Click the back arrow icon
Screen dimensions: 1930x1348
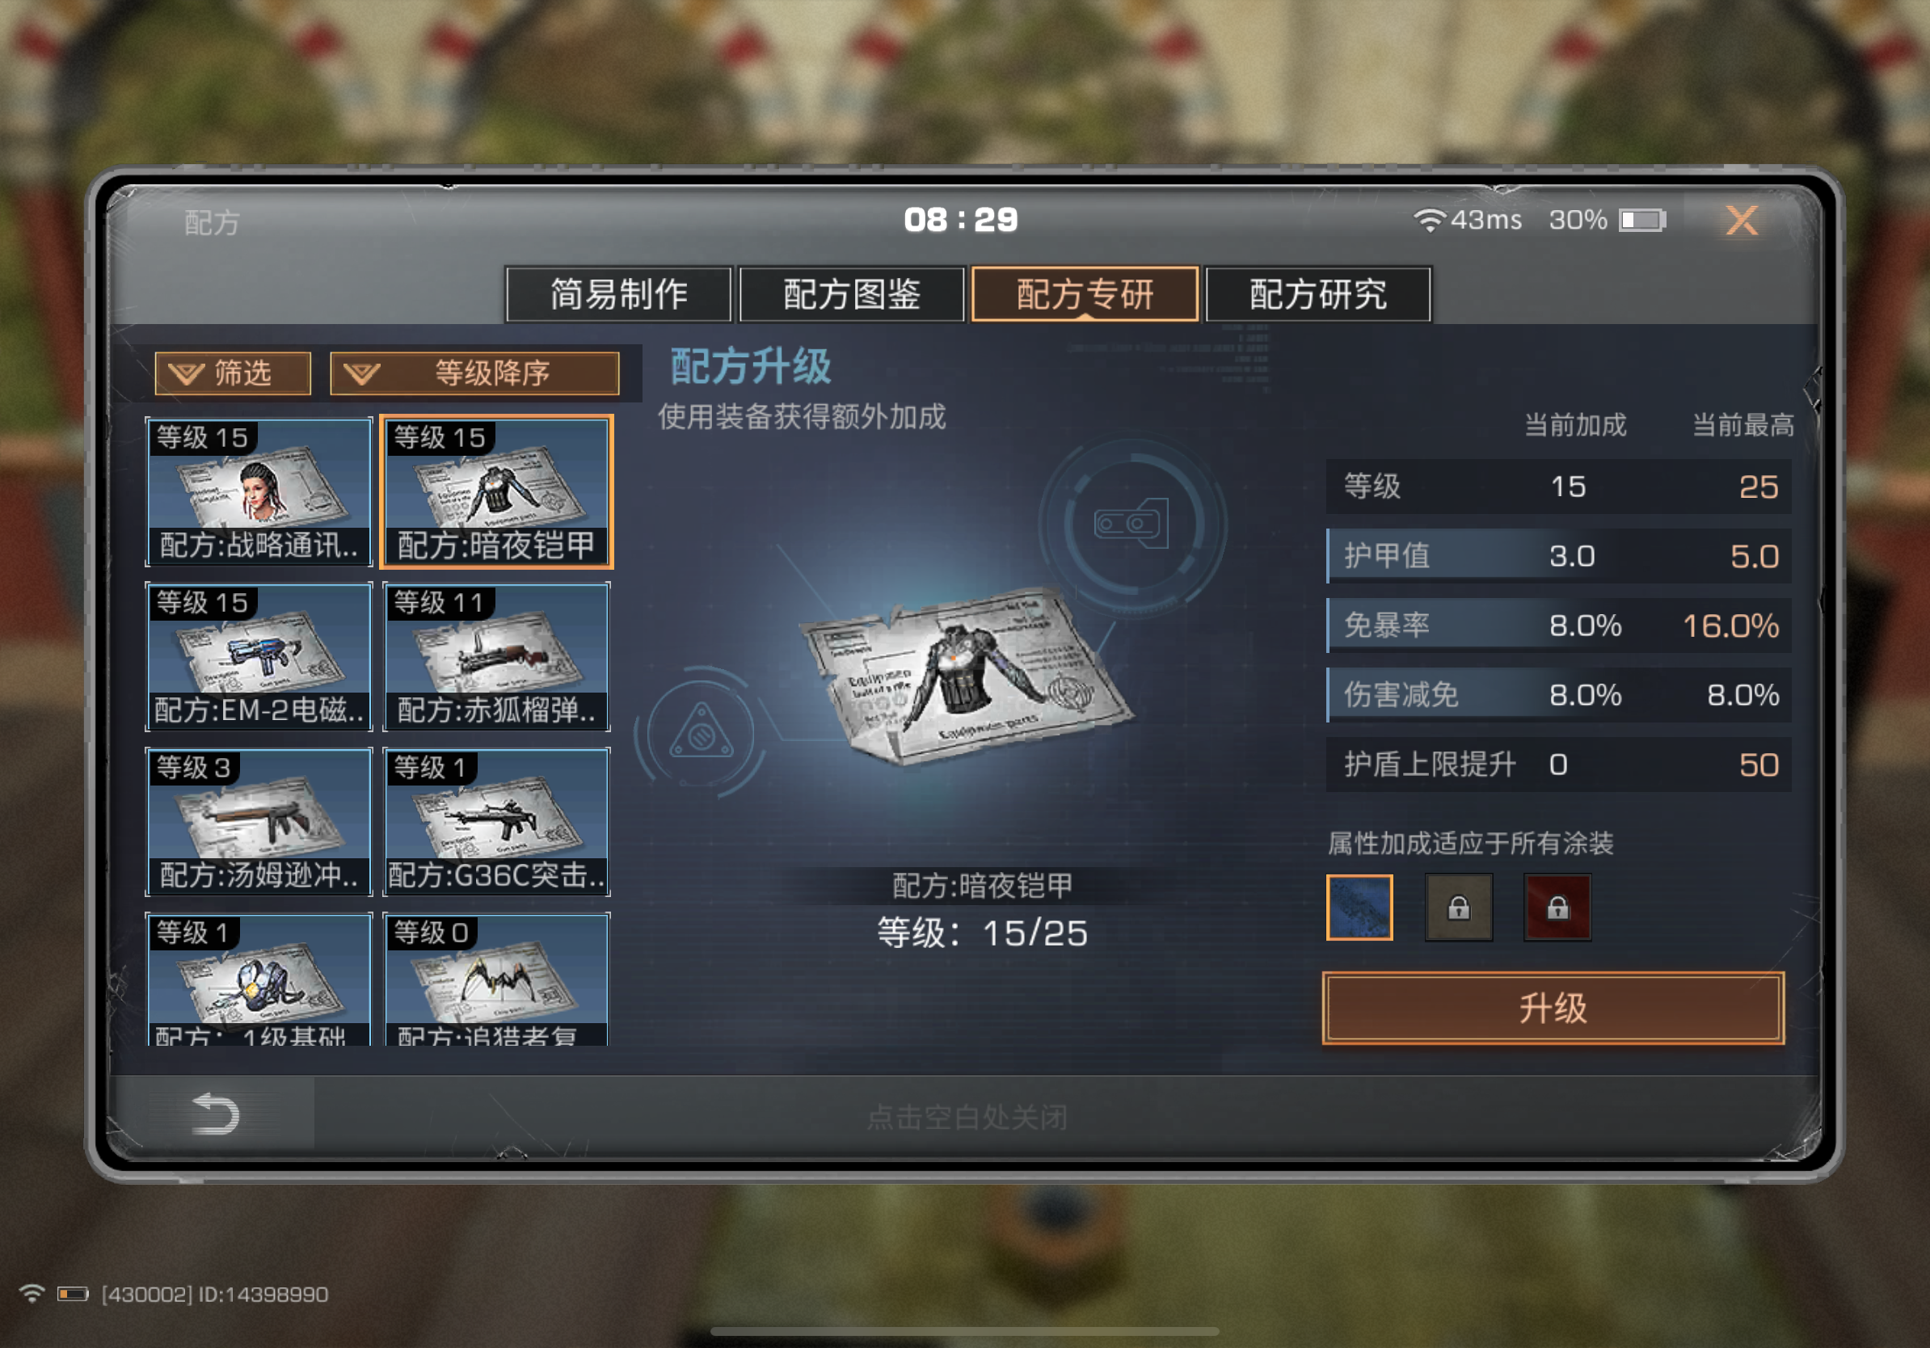pos(215,1114)
